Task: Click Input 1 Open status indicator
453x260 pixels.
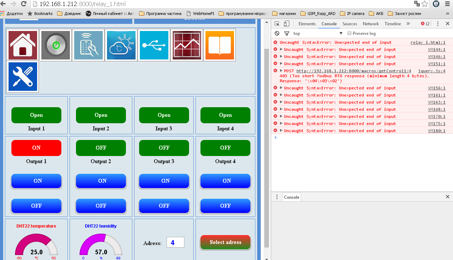Action: pyautogui.click(x=36, y=115)
